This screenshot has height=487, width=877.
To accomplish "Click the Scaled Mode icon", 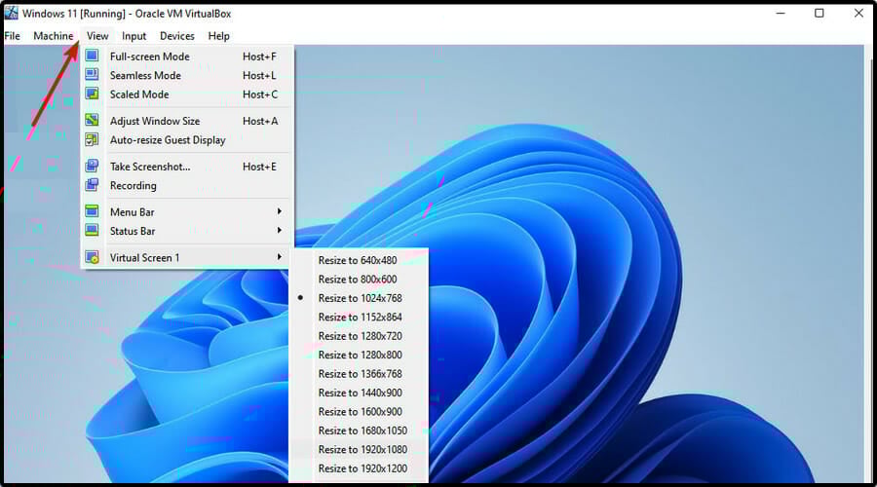I will (92, 94).
